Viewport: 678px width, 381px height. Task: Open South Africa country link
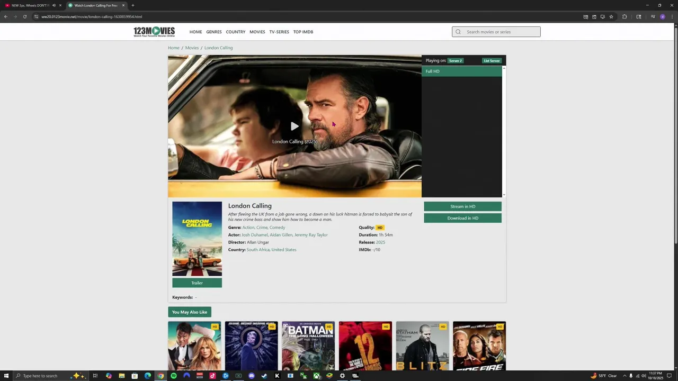(258, 250)
